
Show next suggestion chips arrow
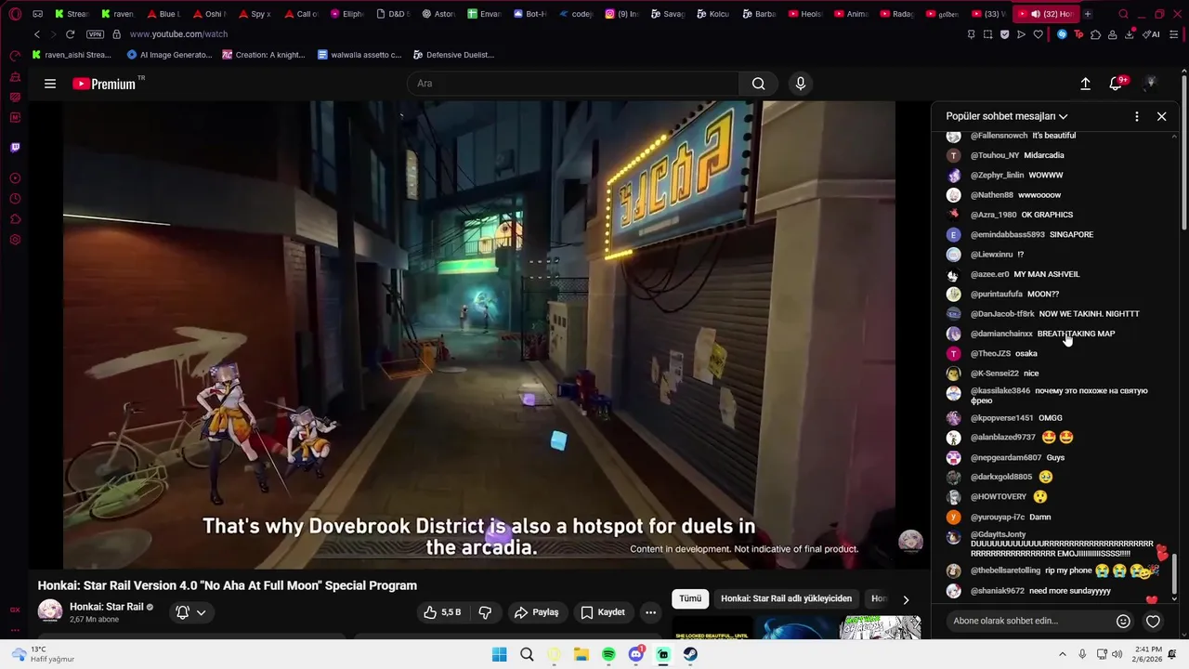click(x=906, y=599)
